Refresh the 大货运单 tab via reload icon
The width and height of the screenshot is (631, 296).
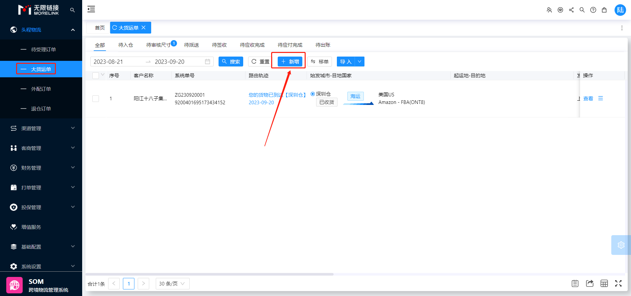coord(115,28)
